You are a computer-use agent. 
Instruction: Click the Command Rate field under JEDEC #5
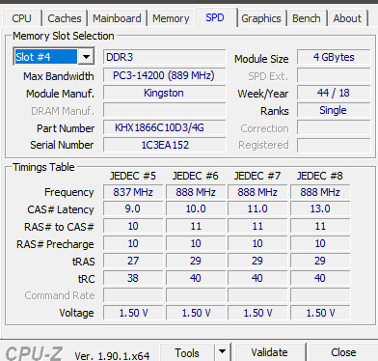[133, 295]
